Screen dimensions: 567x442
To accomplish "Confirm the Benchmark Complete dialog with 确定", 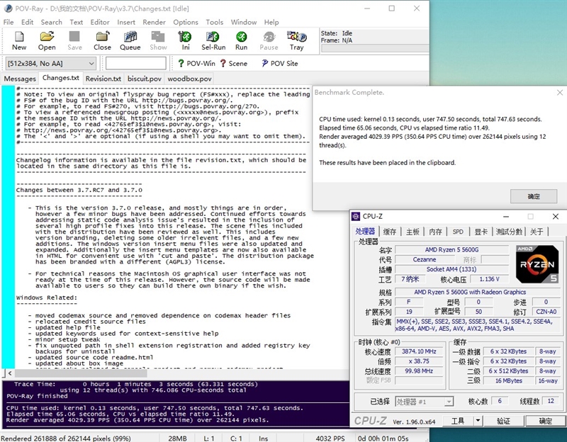I will (534, 196).
